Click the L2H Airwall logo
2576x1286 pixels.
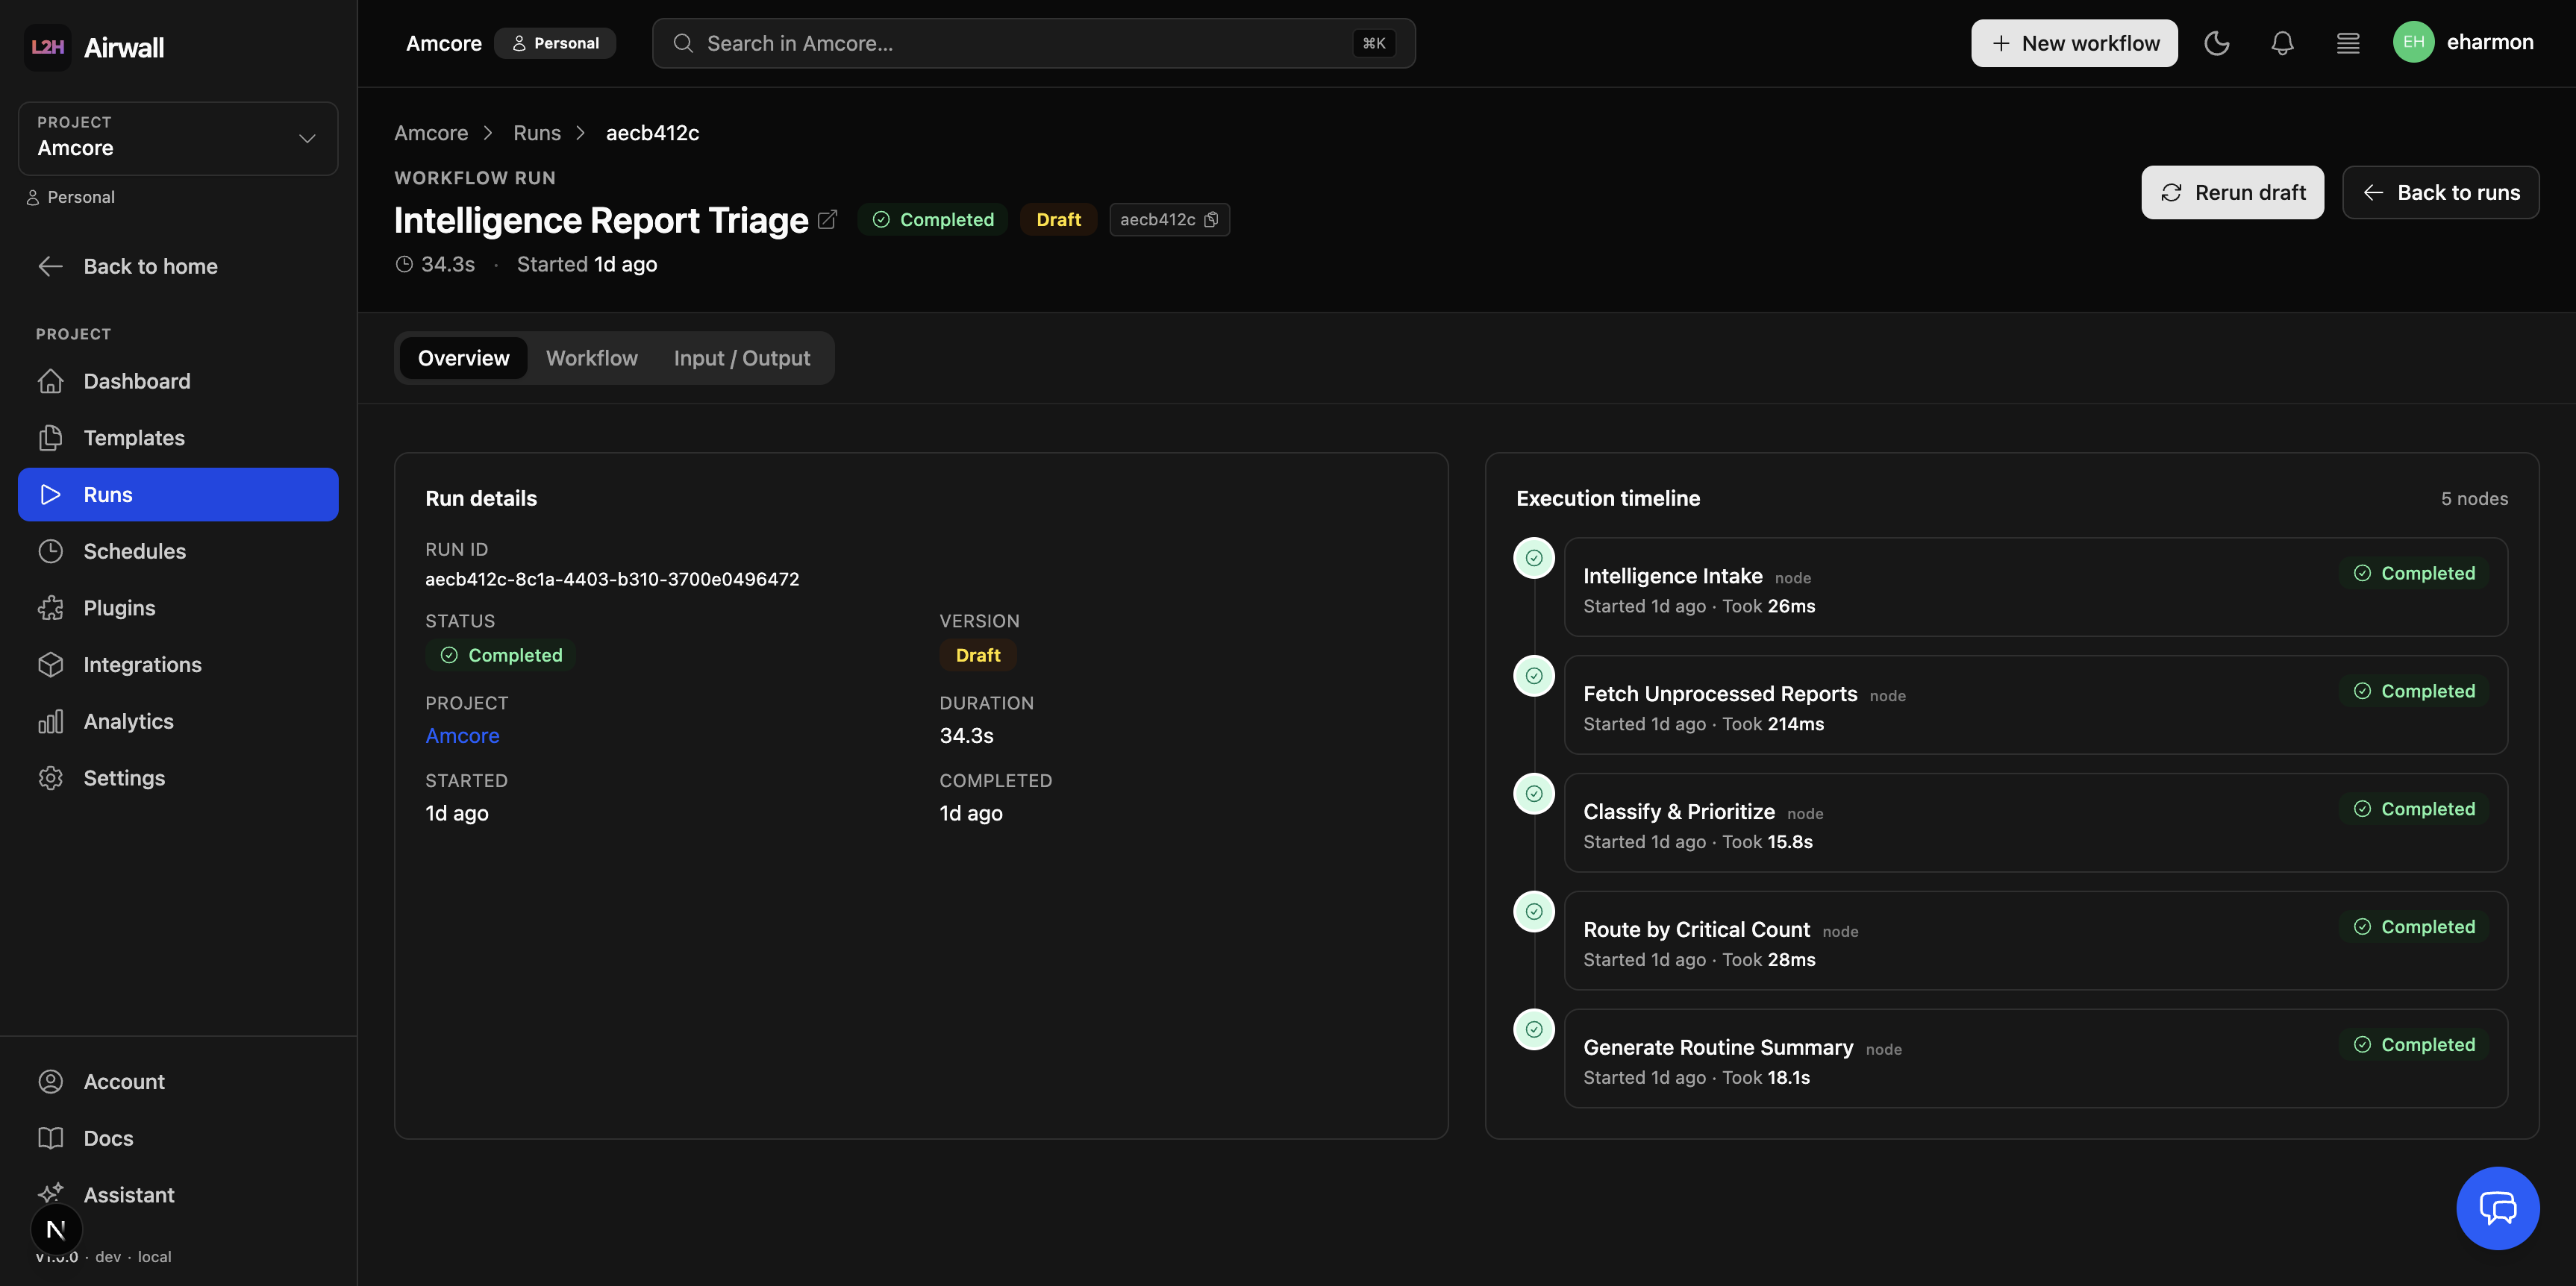tap(95, 47)
